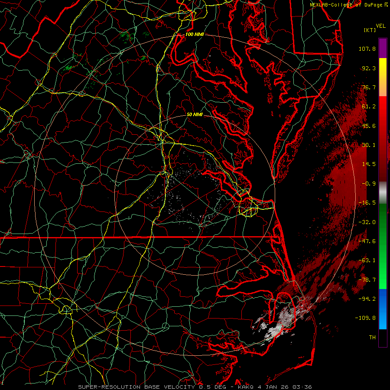Click the 107.8 value on velocity scale

click(x=367, y=49)
